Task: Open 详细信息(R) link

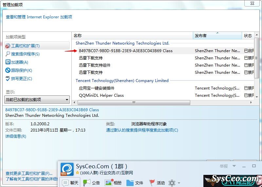Action: (16, 136)
